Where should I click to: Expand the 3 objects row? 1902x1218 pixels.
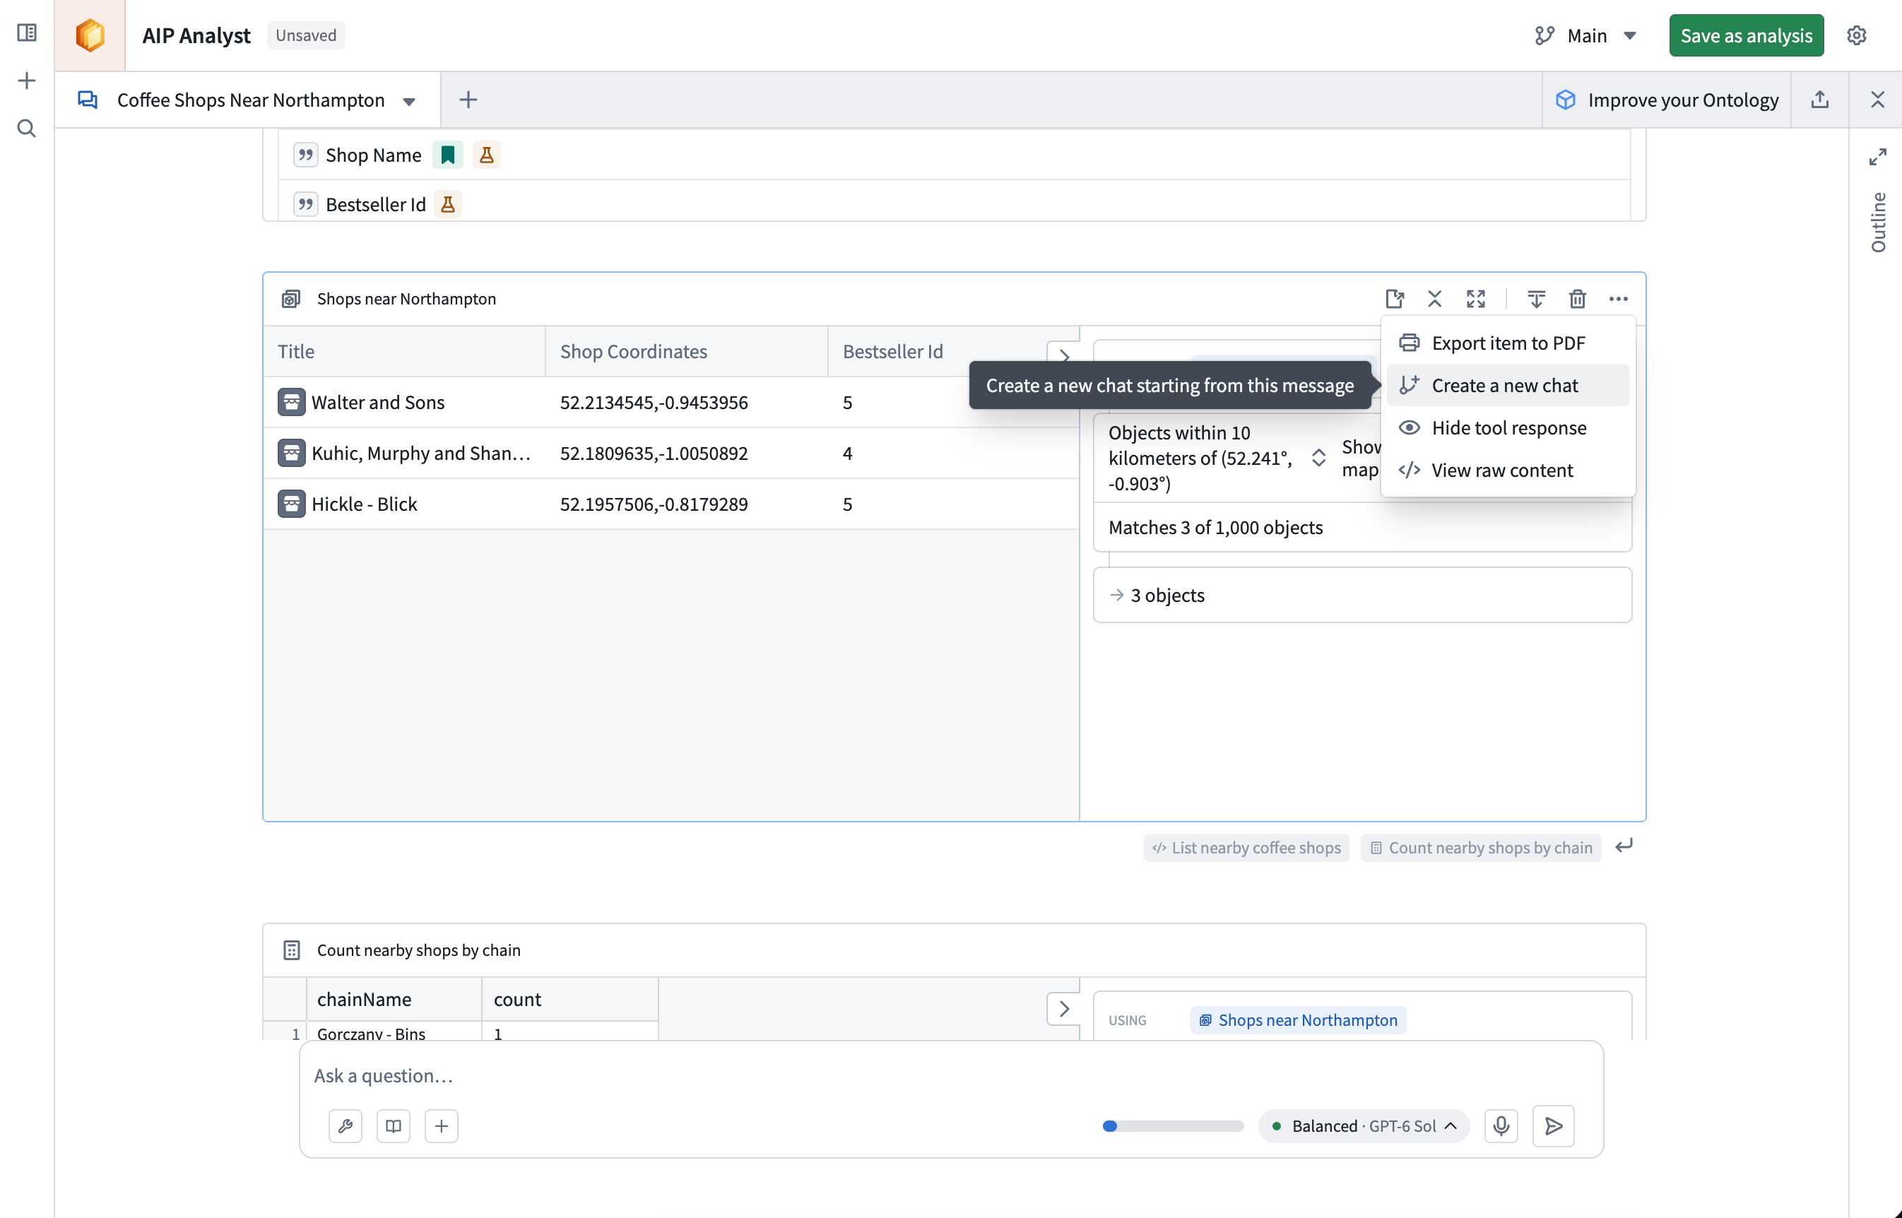pos(1361,596)
